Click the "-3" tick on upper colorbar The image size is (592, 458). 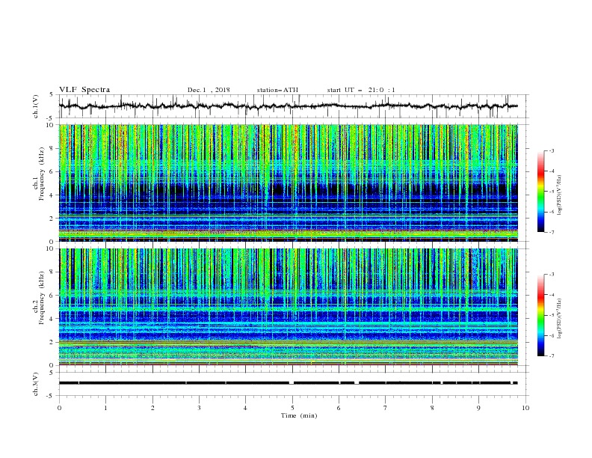pos(552,150)
